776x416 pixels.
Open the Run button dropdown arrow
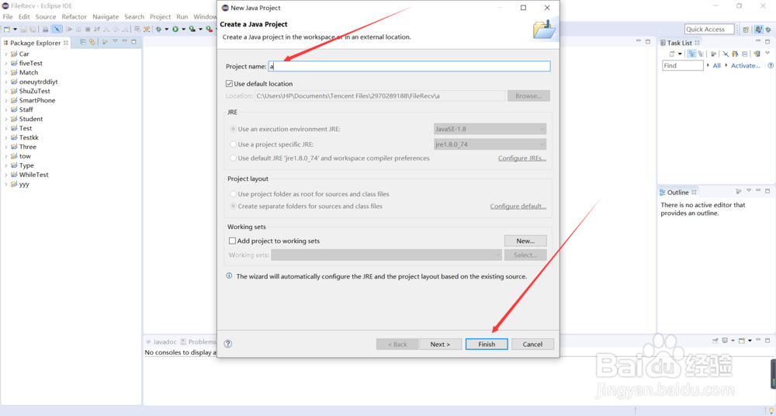click(x=184, y=29)
